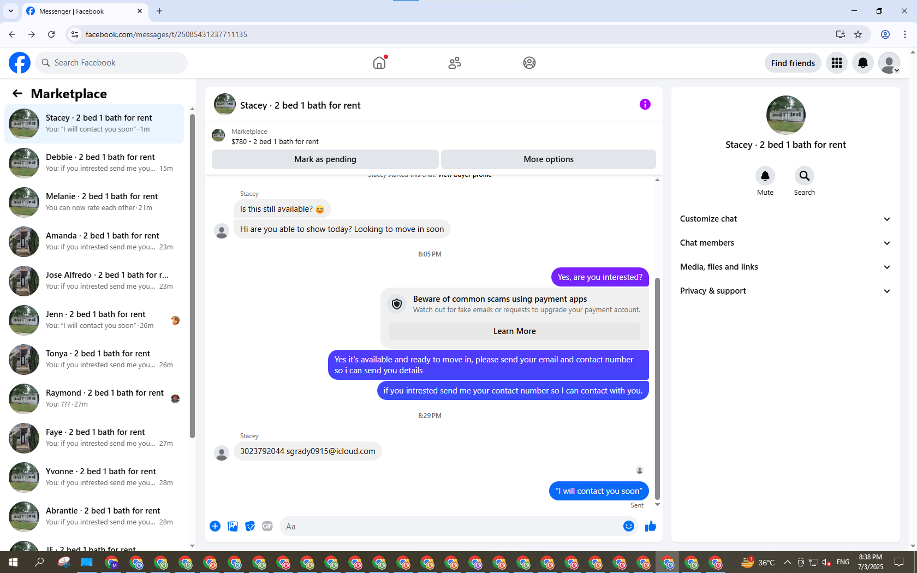Click the conversation list scrollbar
The image size is (917, 573).
point(192,276)
